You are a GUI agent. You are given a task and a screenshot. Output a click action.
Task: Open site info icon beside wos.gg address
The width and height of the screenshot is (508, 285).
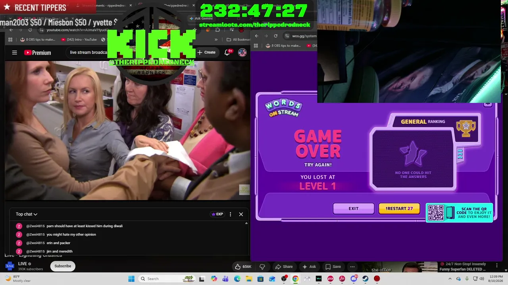pyautogui.click(x=287, y=36)
